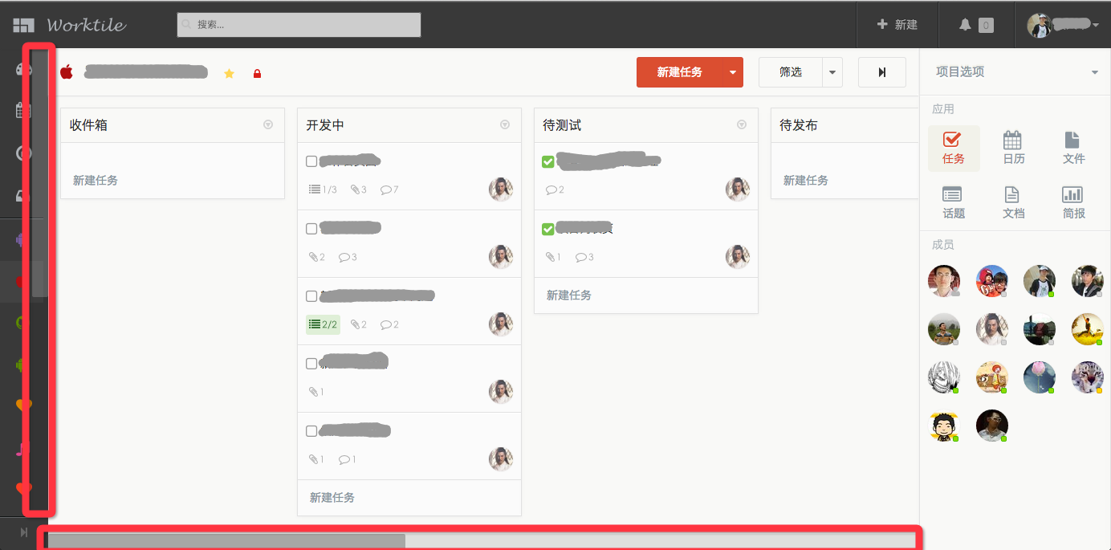Click the clown cartoon member avatar
Viewport: 1111px width, 550px height.
(x=992, y=377)
